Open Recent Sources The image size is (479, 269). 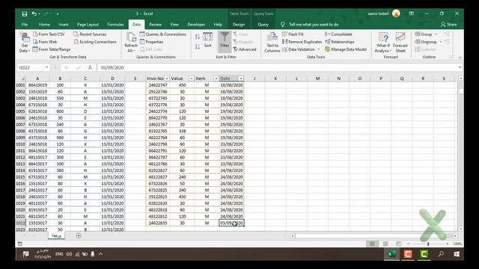[x=90, y=34]
